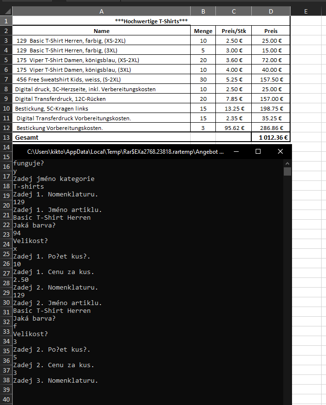
Task: Select column E header
Action: tap(306, 11)
